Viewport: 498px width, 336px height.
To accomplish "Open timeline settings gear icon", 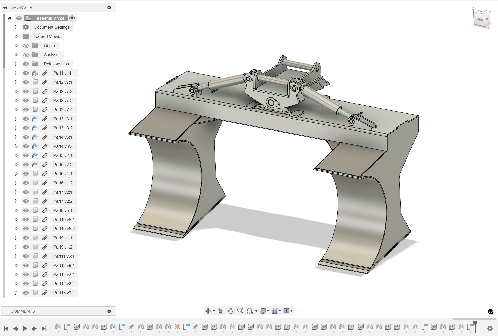I will click(x=490, y=328).
